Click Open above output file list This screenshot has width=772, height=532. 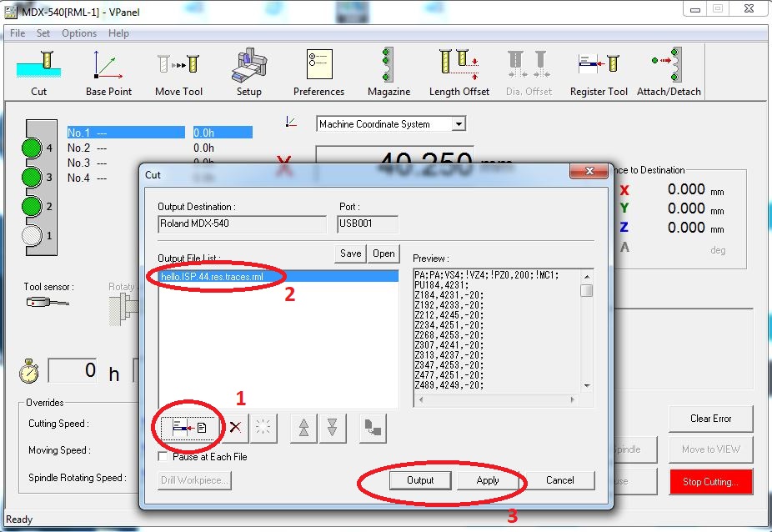tap(383, 253)
